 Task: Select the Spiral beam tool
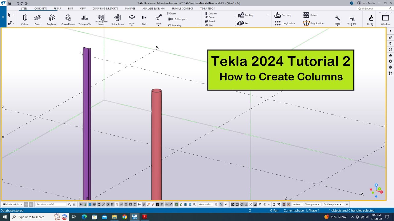coord(118,20)
